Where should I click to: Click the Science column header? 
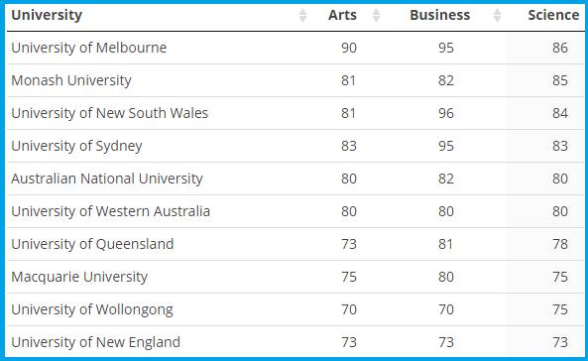[553, 15]
